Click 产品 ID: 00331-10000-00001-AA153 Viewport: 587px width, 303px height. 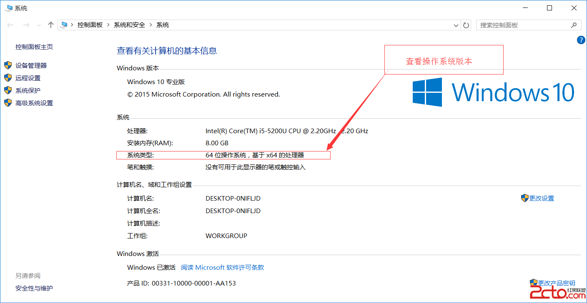point(181,283)
